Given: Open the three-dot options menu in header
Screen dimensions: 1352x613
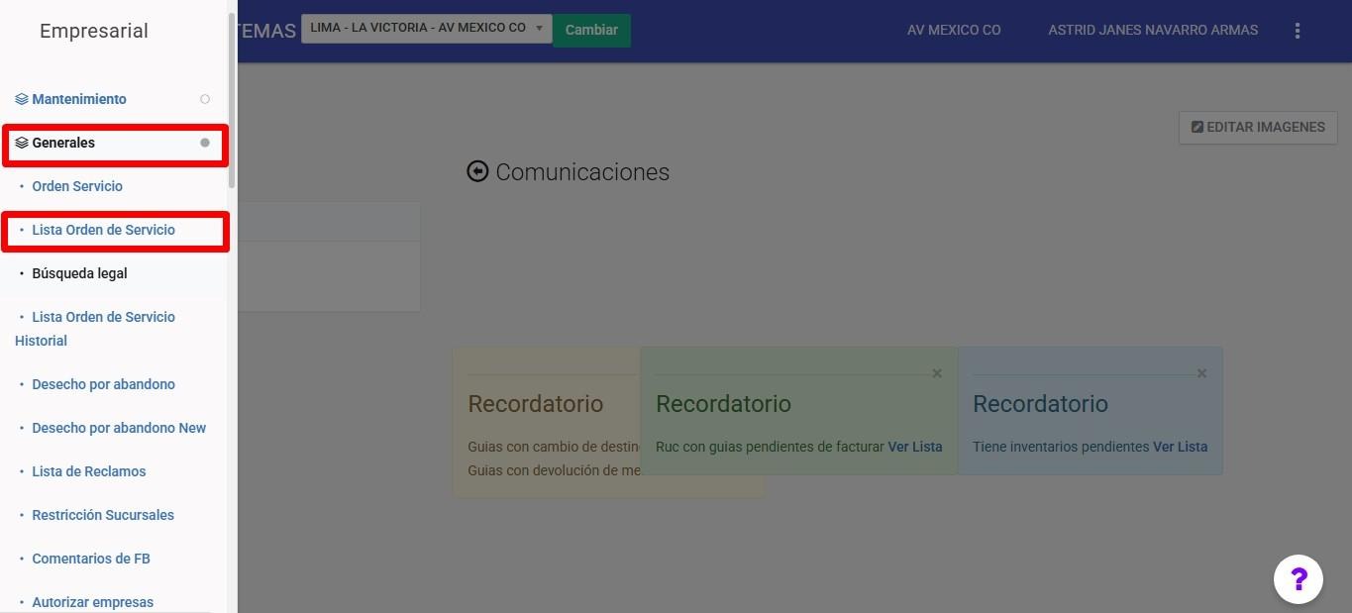Looking at the screenshot, I should pos(1297,31).
